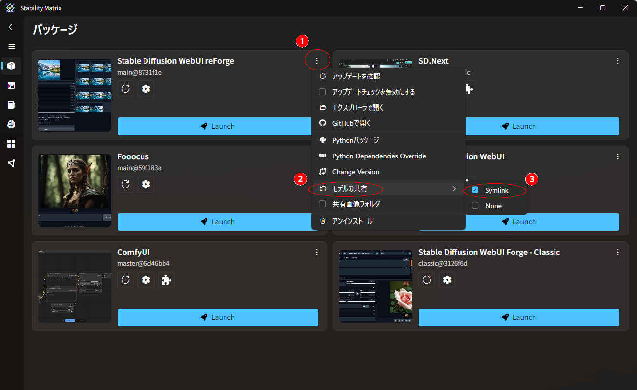
Task: Click refresh icon for Forge - Classic
Action: (x=427, y=280)
